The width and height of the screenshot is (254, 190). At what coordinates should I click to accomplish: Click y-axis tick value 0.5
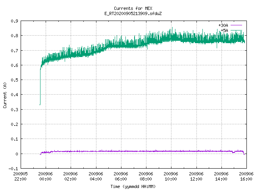point(14,80)
